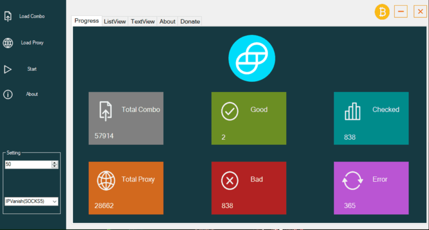Increase the Setting value with up arrow
The height and width of the screenshot is (230, 429).
[54, 163]
